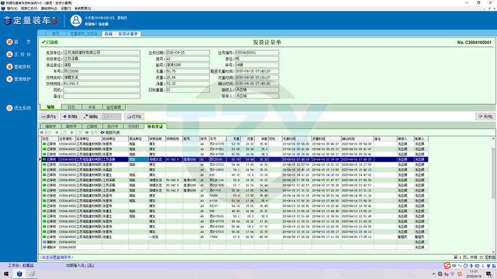Click the 编辑 toolbar button with pencil
The height and width of the screenshot is (279, 497).
click(x=90, y=117)
